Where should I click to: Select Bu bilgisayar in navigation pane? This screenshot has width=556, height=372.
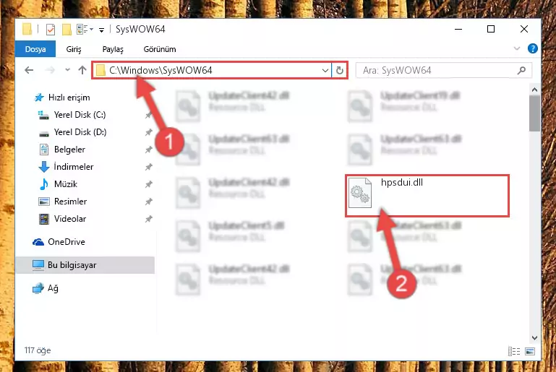point(85,265)
